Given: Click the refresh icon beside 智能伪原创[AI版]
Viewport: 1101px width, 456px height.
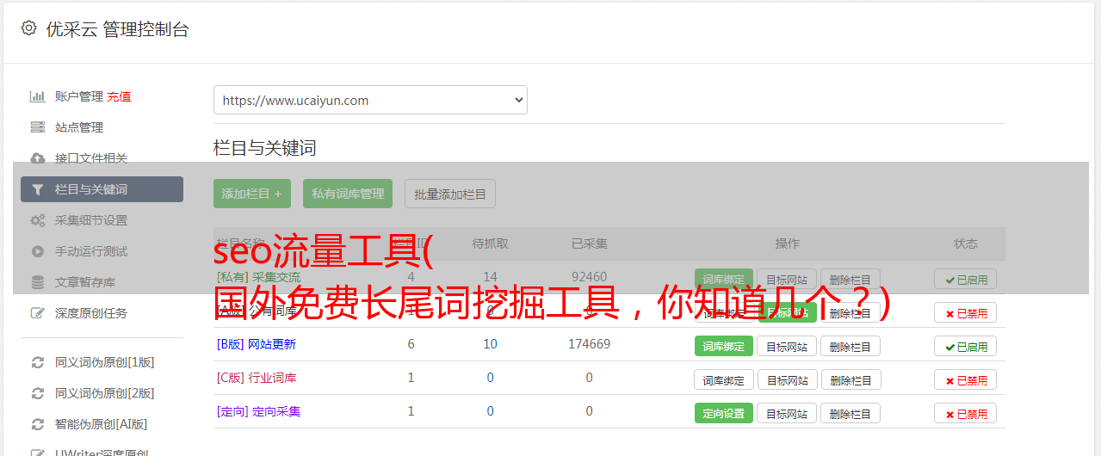Looking at the screenshot, I should point(37,424).
